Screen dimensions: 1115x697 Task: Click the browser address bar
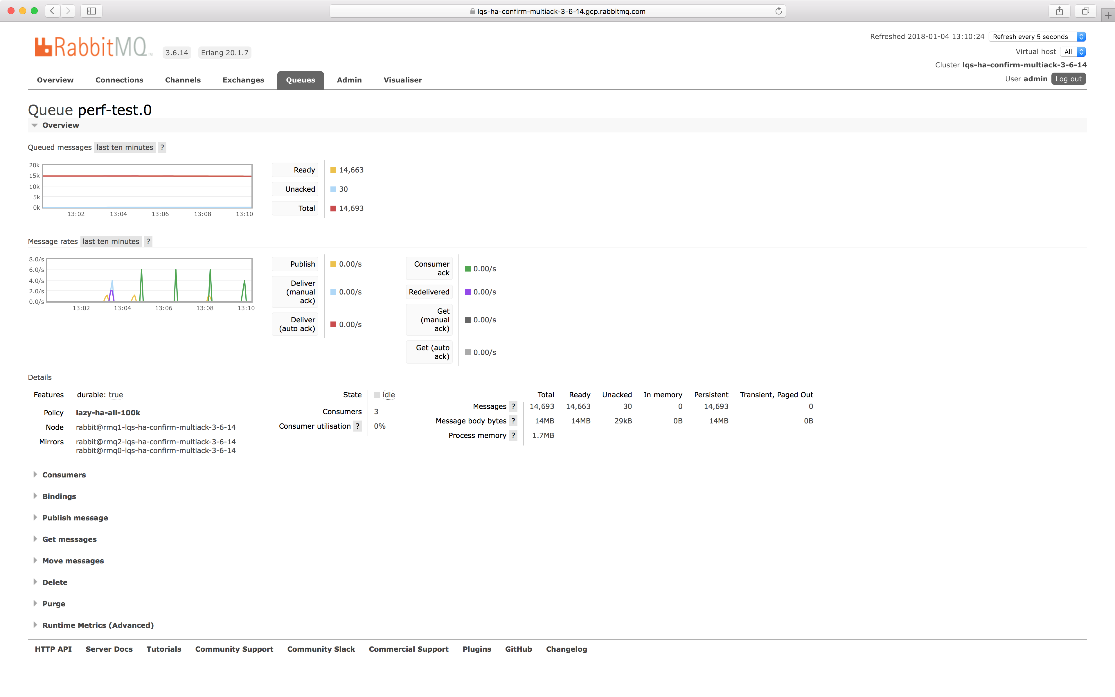click(x=557, y=11)
